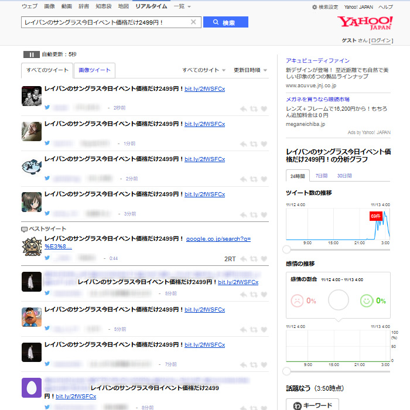Pause the auto-update of tweets

pyautogui.click(x=31, y=54)
